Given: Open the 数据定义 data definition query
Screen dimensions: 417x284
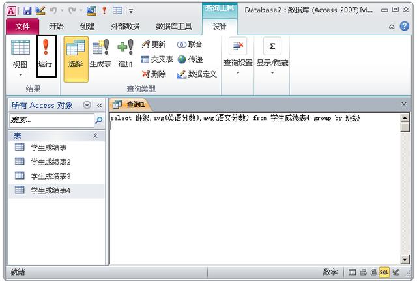Looking at the screenshot, I should point(197,74).
